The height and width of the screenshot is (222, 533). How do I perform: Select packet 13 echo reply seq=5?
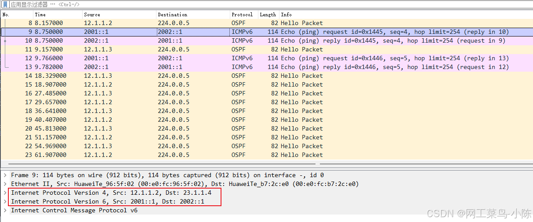[266, 67]
